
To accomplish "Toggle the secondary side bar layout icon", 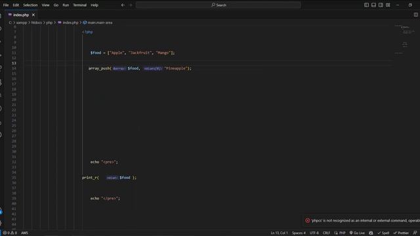I will pos(381,5).
